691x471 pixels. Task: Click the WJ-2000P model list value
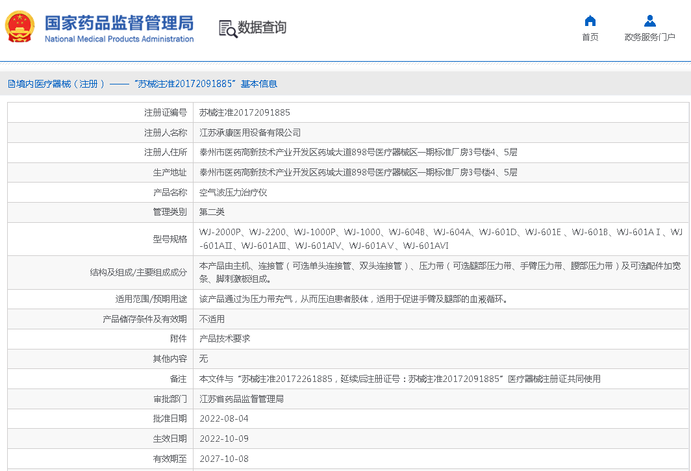pos(441,238)
